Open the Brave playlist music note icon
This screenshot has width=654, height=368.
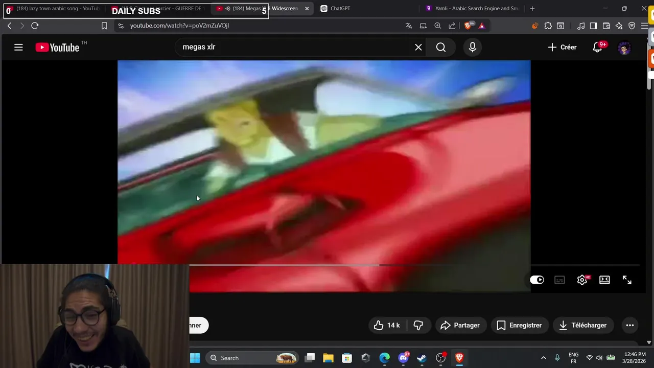[581, 26]
